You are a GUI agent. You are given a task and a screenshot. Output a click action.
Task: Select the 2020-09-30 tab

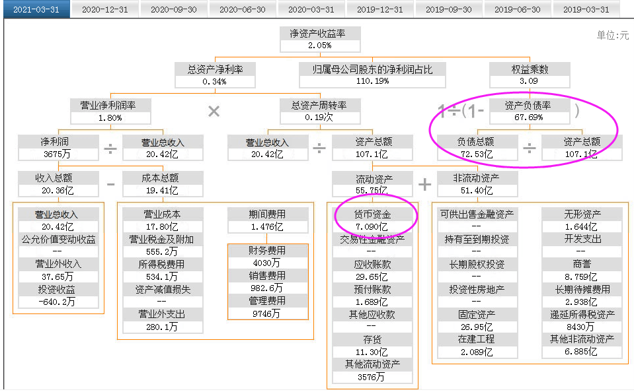coord(173,9)
